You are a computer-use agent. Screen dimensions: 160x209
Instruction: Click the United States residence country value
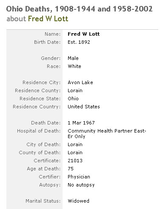(84, 107)
